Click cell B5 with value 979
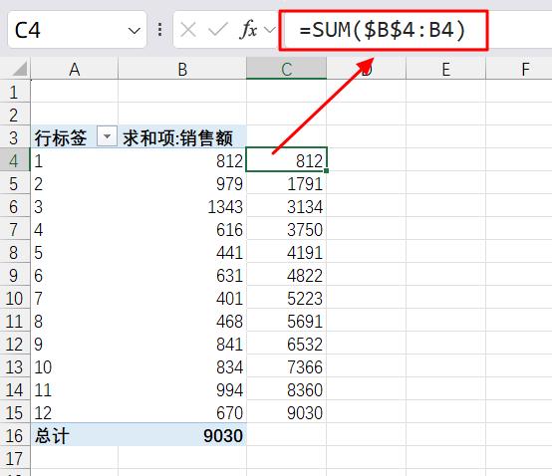552x476 pixels. tap(182, 183)
